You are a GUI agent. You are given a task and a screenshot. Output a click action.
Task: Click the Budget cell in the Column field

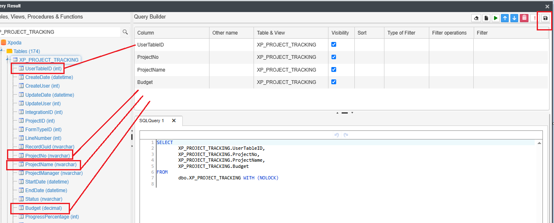pos(172,82)
